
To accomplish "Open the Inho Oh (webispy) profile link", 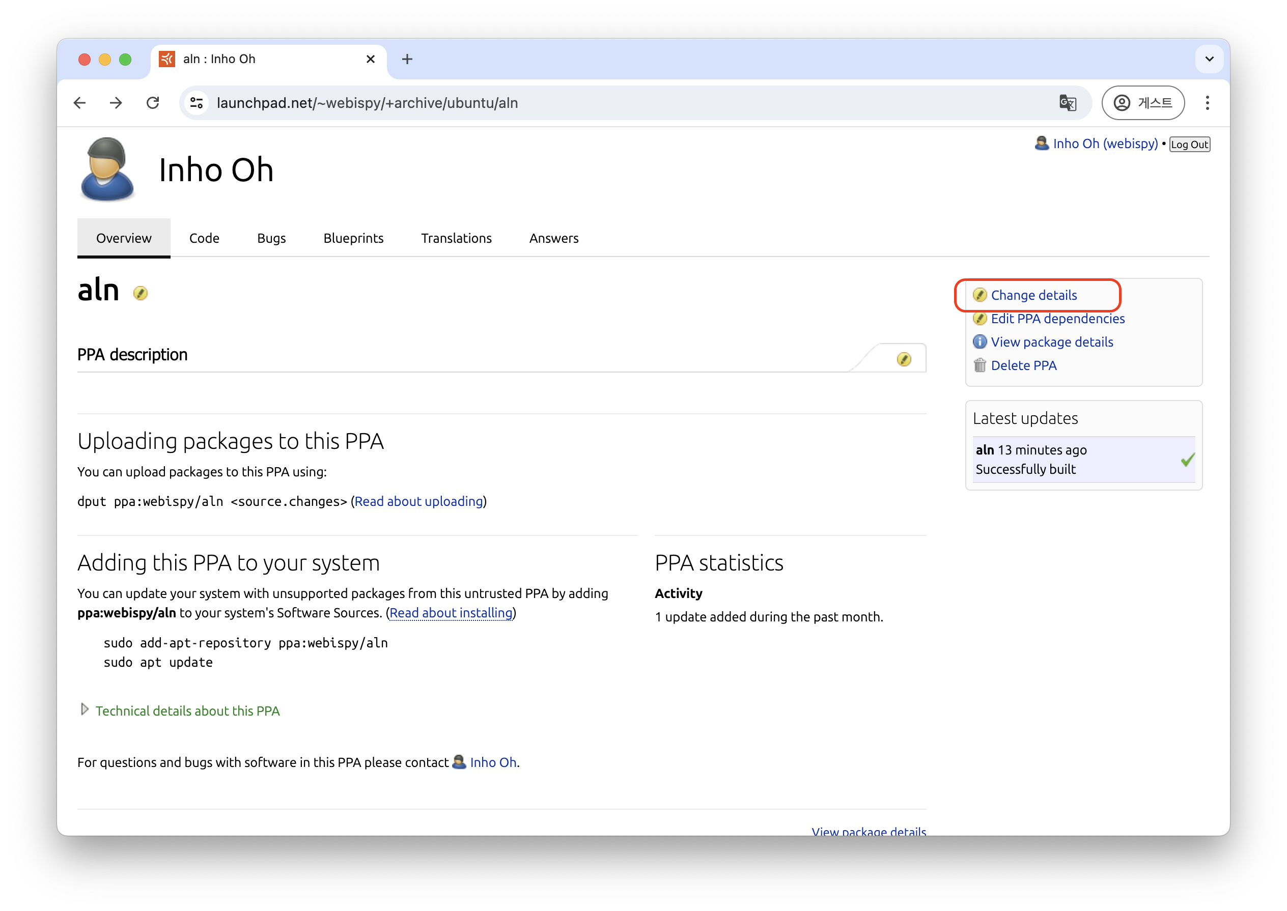I will (x=1105, y=143).
